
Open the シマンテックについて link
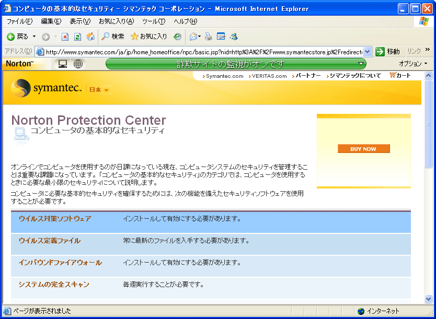pyautogui.click(x=355, y=76)
